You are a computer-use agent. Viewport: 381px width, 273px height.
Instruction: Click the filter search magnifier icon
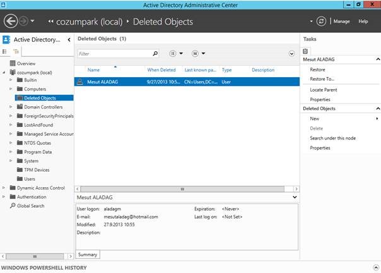click(x=155, y=54)
